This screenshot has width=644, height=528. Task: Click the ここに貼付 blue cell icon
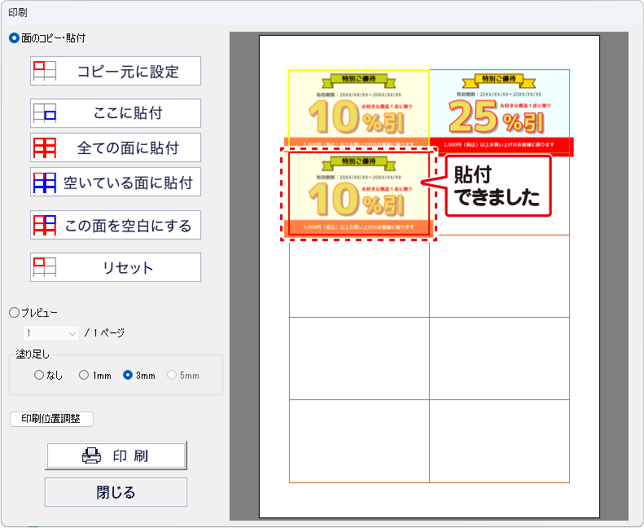click(44, 113)
